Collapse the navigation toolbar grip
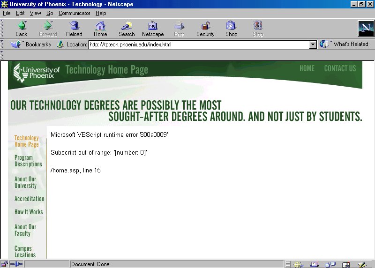Screen dimensions: 375x268 2,29
